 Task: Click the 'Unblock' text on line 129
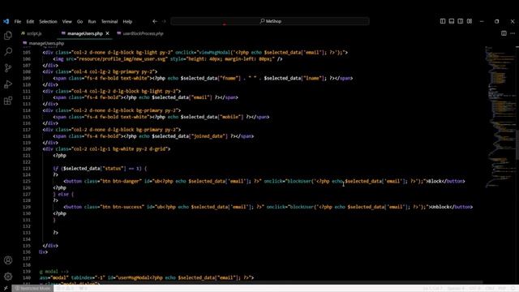440,207
